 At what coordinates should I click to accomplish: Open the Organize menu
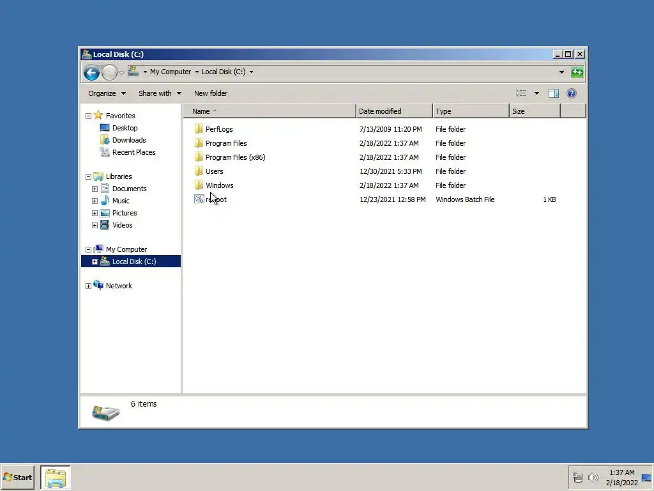[107, 93]
